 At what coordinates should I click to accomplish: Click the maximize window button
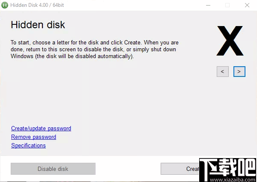tap(227, 5)
